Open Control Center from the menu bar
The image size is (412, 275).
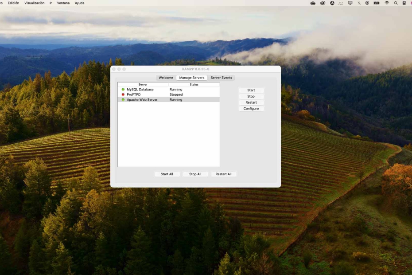tap(404, 3)
